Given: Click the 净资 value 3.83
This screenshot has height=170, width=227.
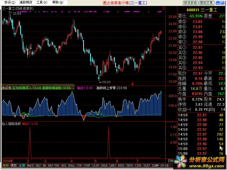Looking at the screenshot, I should click(199, 104).
